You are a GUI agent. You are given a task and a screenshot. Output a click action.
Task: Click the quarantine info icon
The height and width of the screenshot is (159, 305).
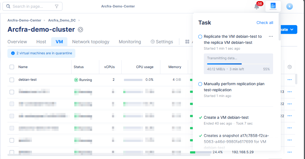coord(13,53)
